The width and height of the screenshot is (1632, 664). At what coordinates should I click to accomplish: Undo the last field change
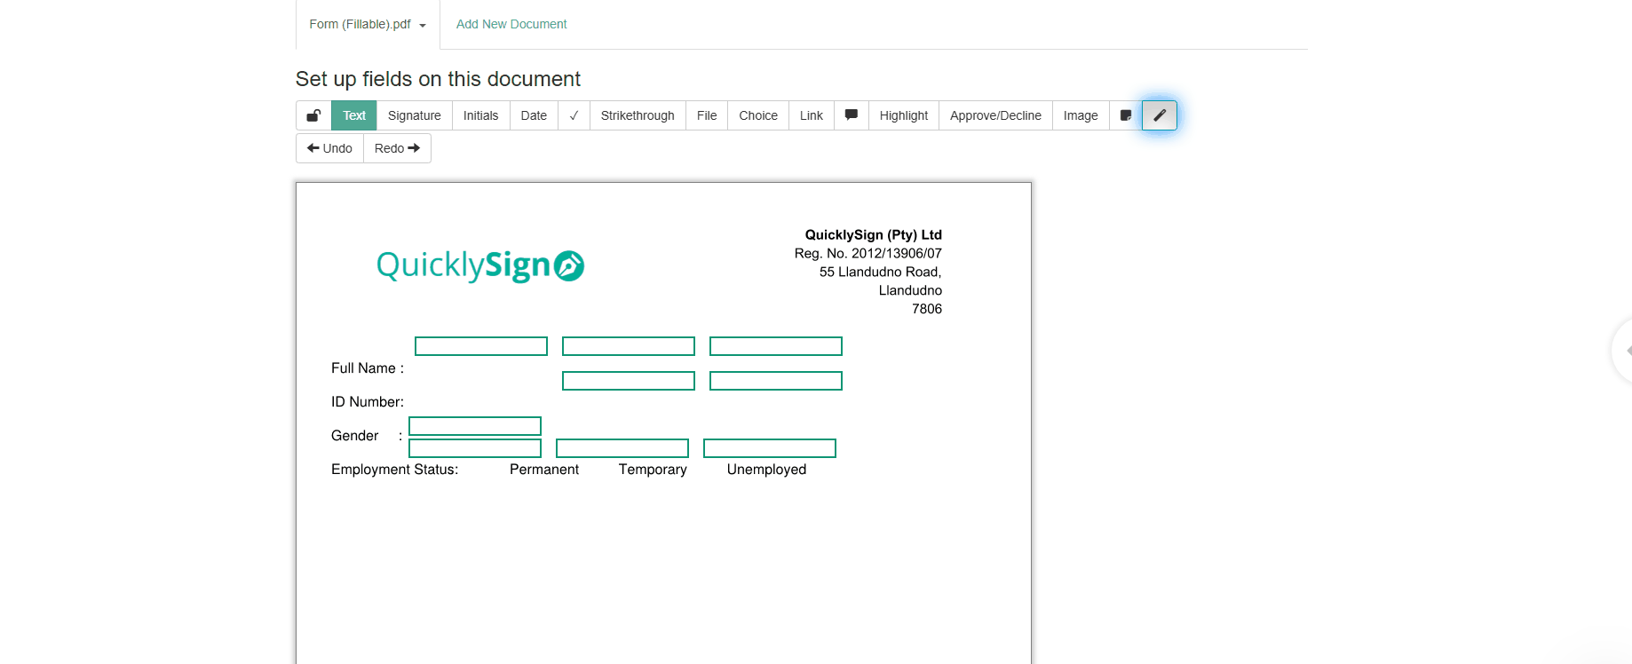pos(329,148)
